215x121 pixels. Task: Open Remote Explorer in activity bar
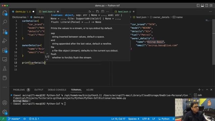(5, 59)
